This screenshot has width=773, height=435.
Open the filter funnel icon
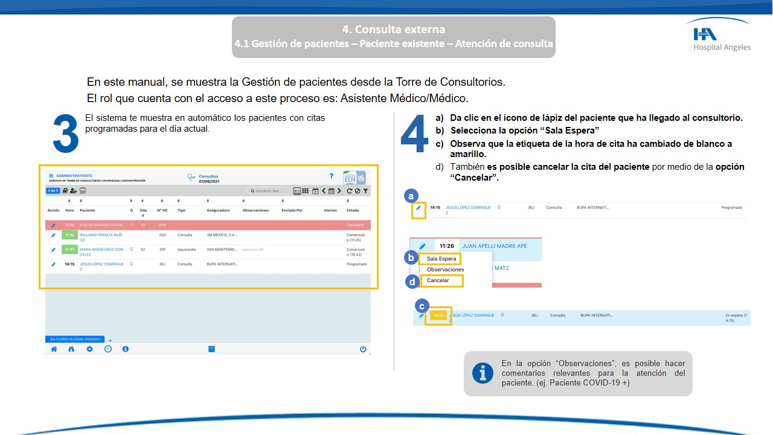pos(365,191)
